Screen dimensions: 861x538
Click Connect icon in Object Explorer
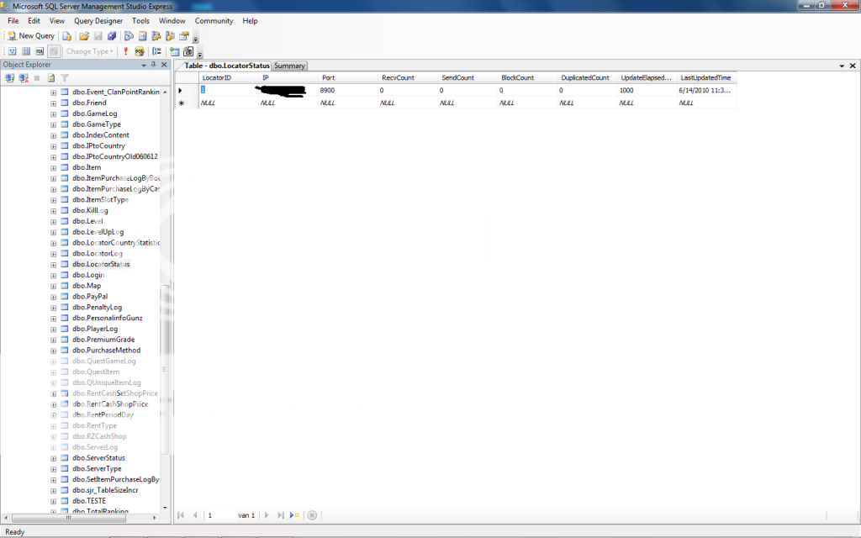(x=10, y=78)
